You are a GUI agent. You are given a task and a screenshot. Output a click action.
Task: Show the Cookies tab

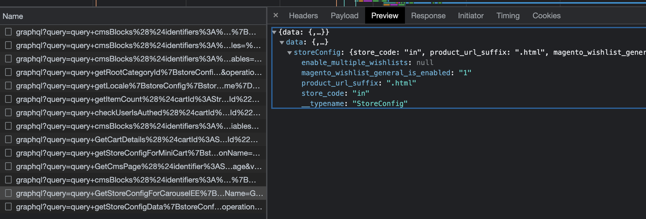point(546,16)
